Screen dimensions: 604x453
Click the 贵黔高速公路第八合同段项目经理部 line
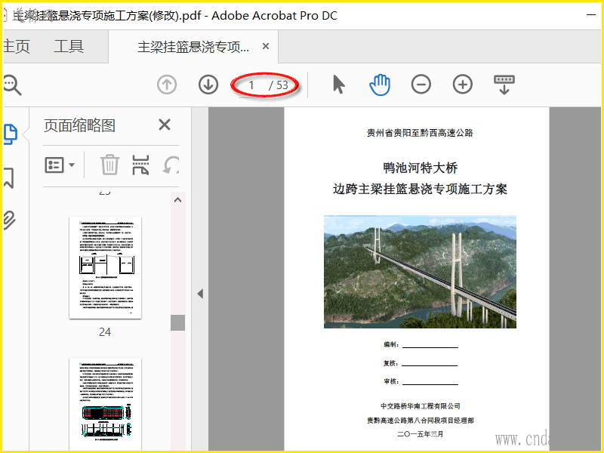click(421, 421)
